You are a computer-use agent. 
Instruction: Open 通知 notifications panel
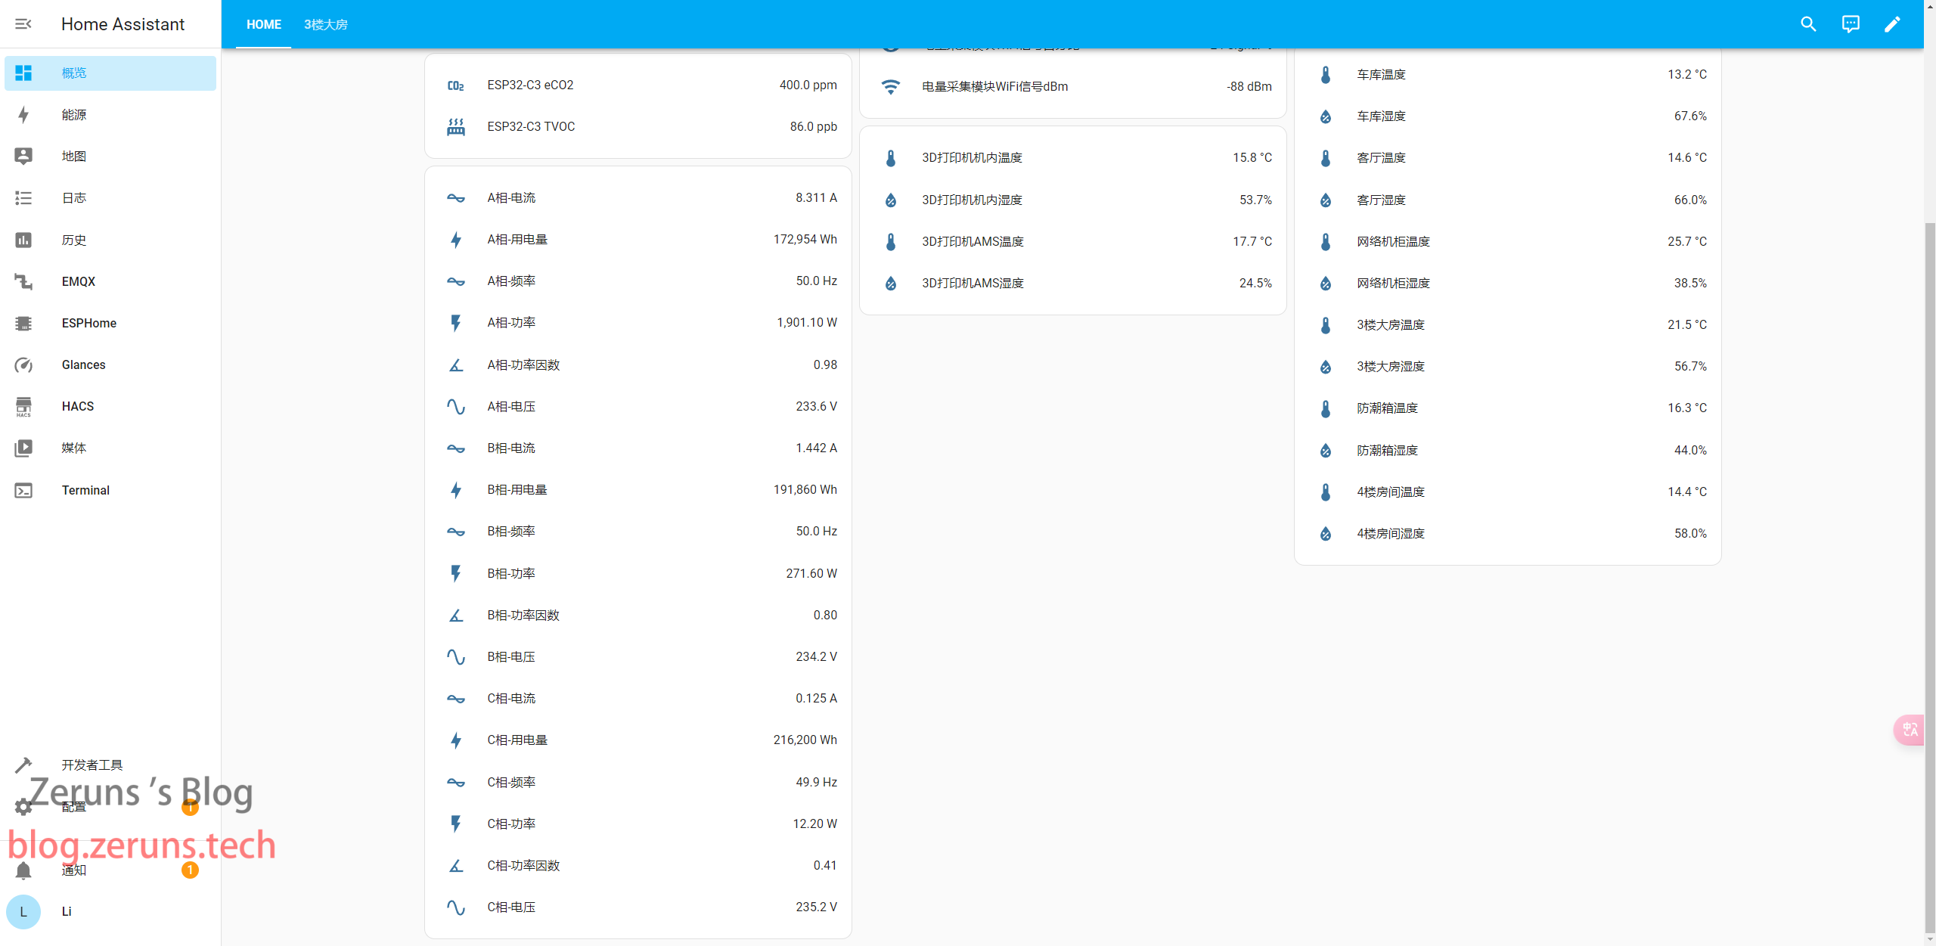74,870
